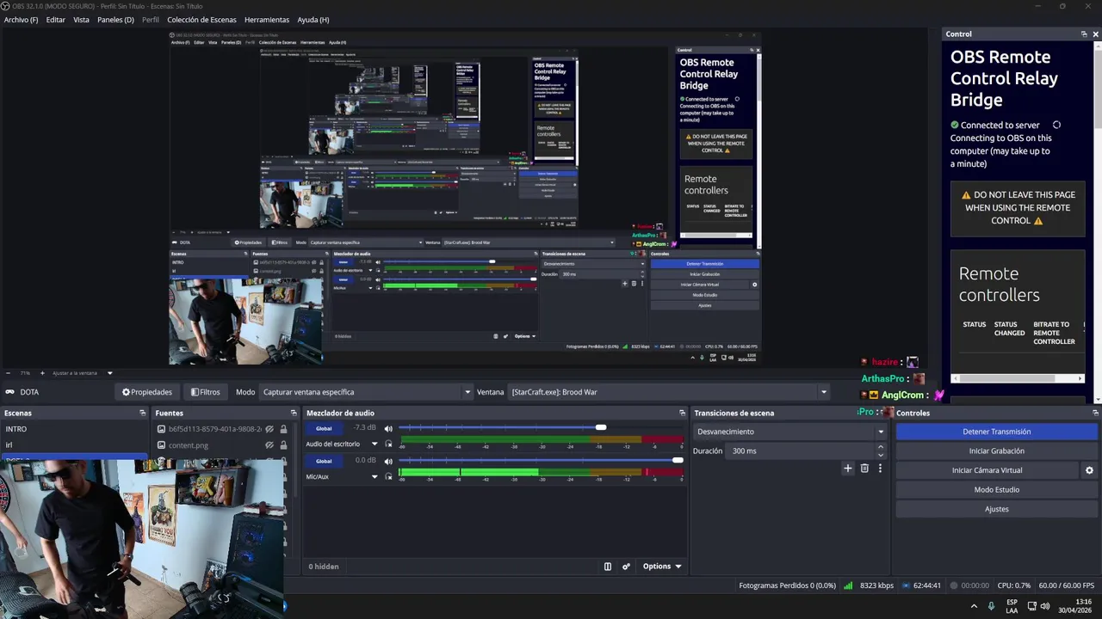Mute the Mic/Aux speaker
Image resolution: width=1102 pixels, height=619 pixels.
click(x=388, y=461)
